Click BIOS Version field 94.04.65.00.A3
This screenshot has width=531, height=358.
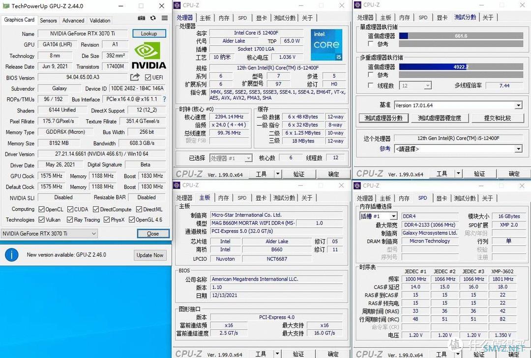pos(83,77)
